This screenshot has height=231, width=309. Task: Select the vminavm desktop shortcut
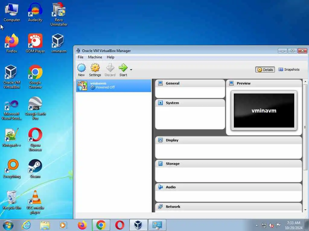coord(59,44)
